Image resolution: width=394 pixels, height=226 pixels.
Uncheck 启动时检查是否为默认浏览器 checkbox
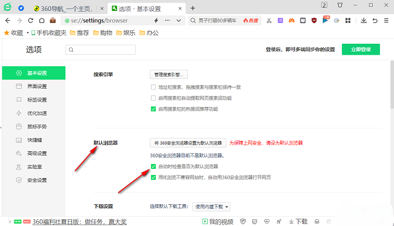[x=153, y=166]
